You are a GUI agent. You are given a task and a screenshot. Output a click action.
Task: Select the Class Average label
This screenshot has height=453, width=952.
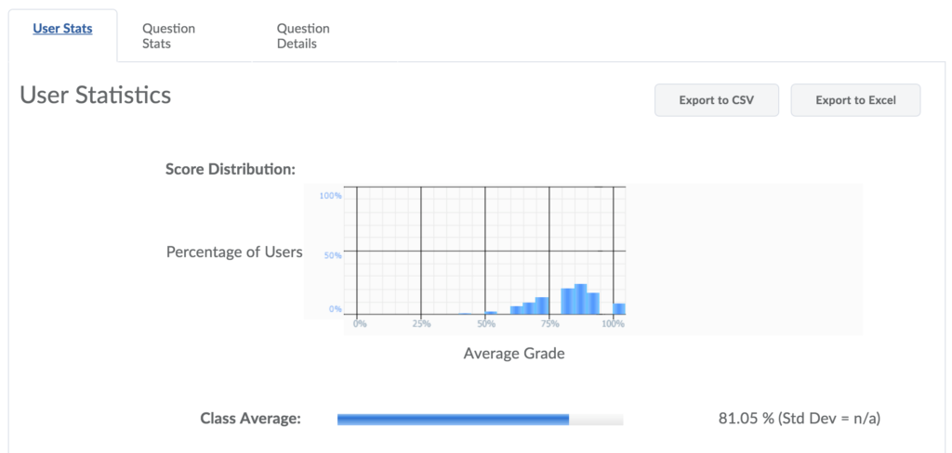coord(251,419)
